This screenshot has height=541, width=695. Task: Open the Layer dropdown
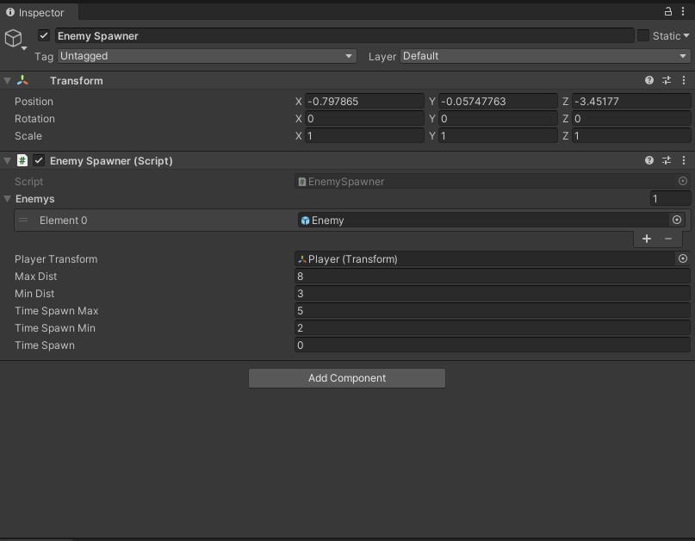tap(545, 56)
